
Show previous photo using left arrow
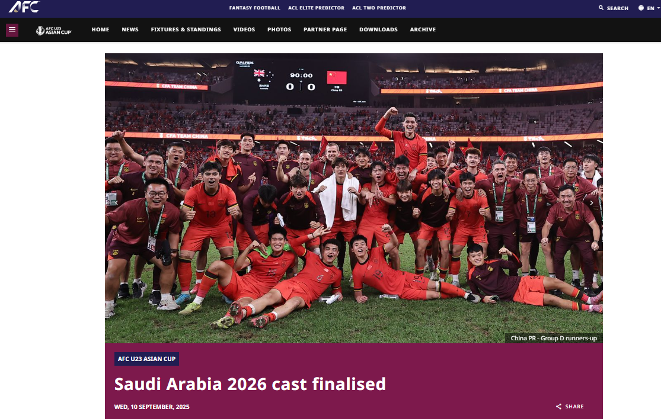[116, 203]
